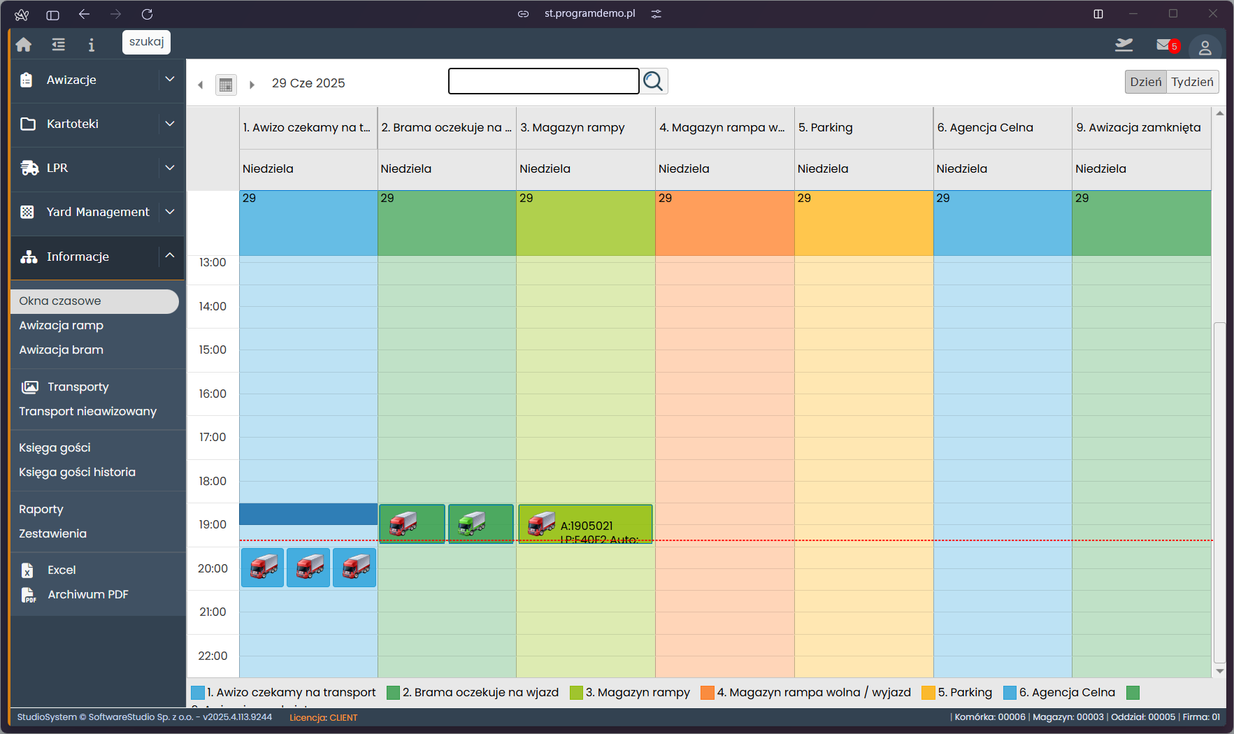1234x734 pixels.
Task: Click the orange Magazyn rampa wolna legend swatch
Action: pyautogui.click(x=707, y=693)
